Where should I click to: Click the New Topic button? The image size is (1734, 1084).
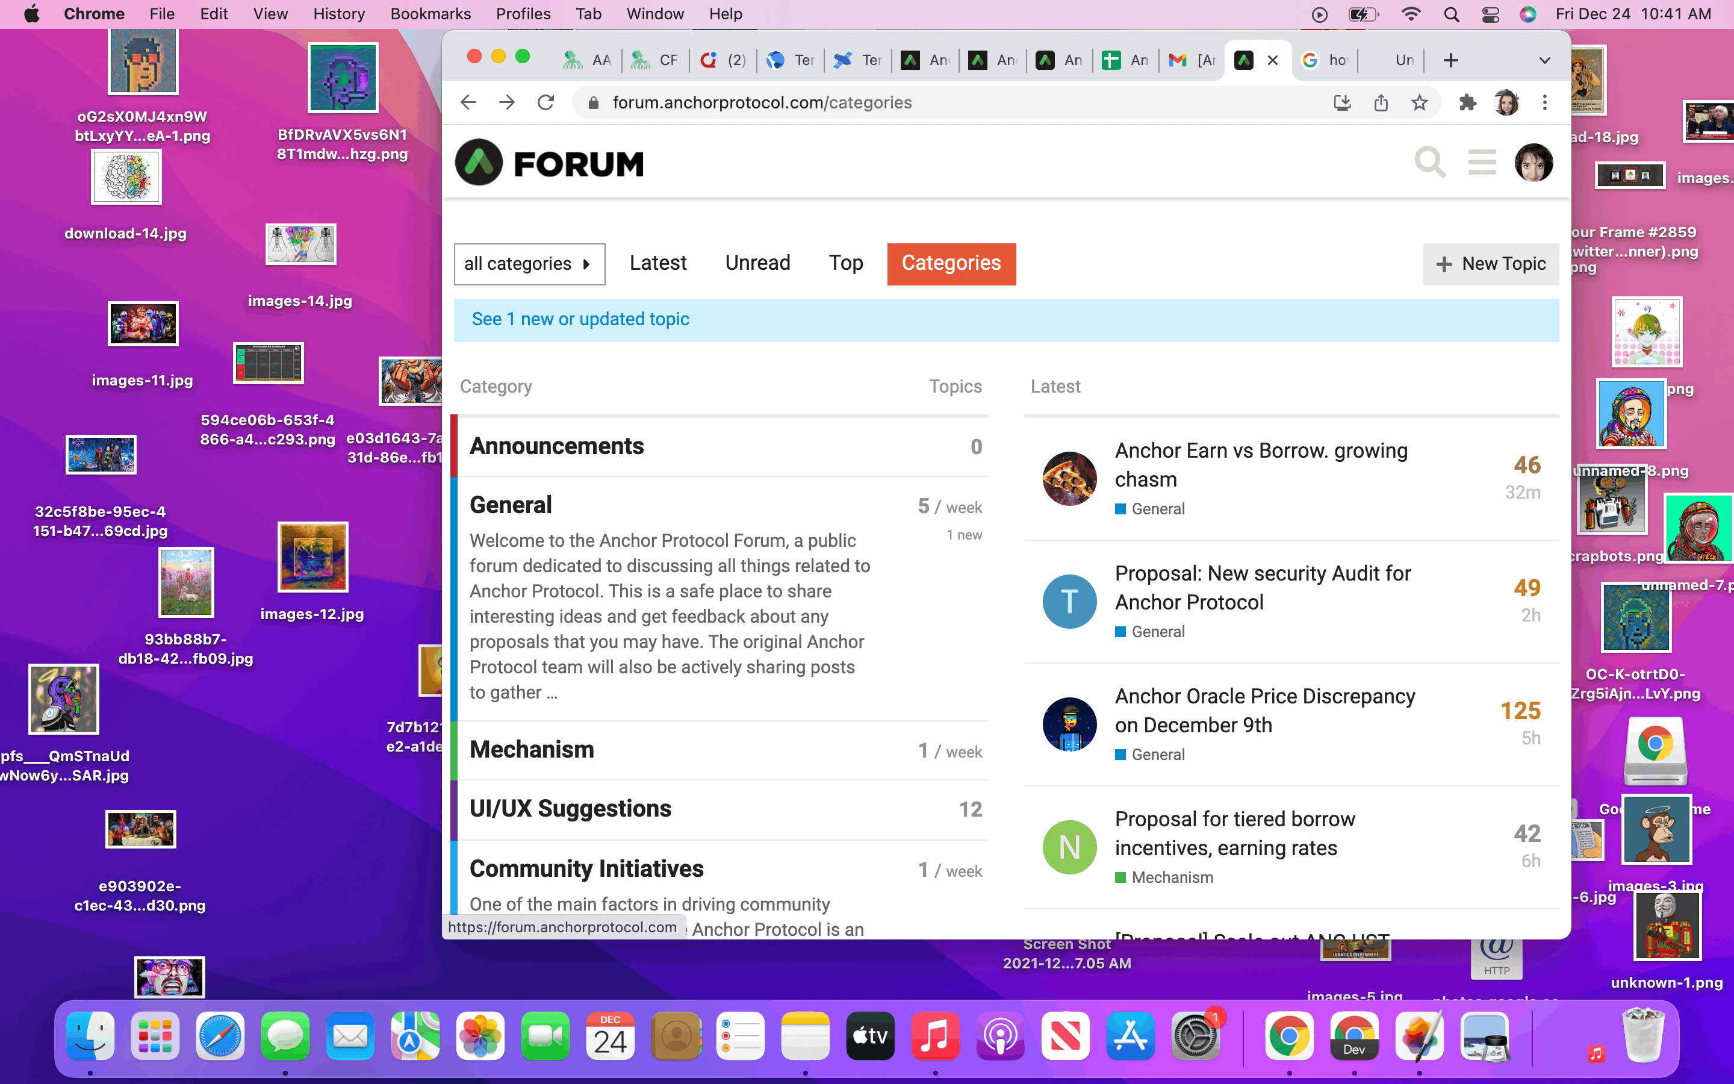click(x=1490, y=264)
